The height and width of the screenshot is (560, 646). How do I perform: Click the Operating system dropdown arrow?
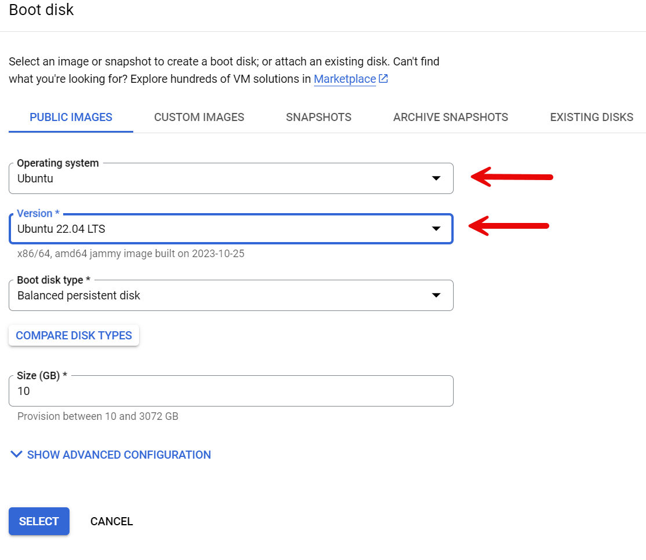[436, 178]
